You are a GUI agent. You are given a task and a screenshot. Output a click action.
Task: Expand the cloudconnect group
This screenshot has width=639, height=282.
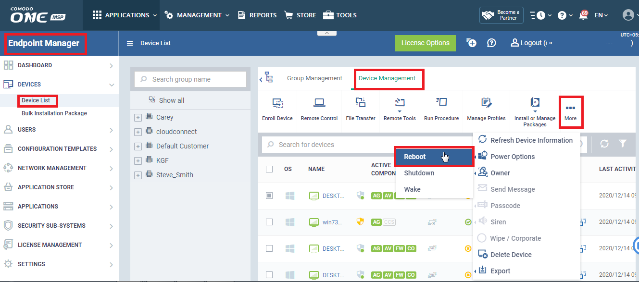(x=138, y=132)
